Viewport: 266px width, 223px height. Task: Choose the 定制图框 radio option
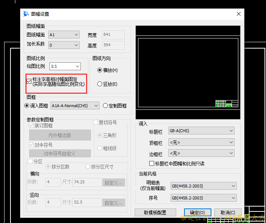(x=105, y=106)
